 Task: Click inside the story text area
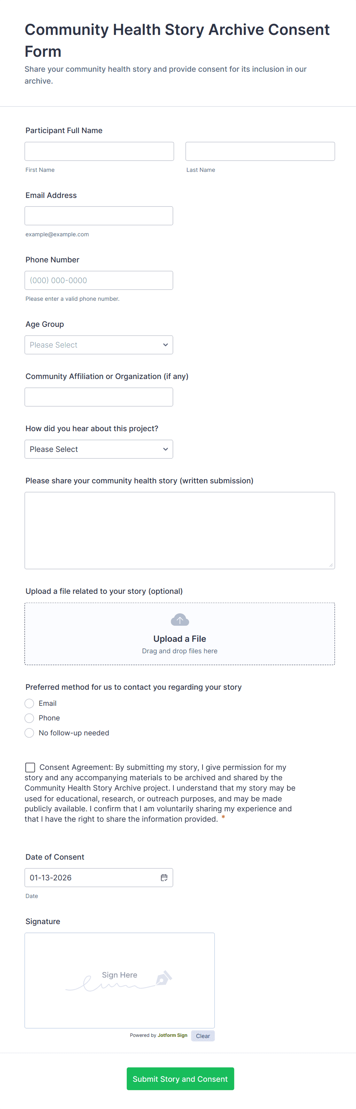(180, 529)
